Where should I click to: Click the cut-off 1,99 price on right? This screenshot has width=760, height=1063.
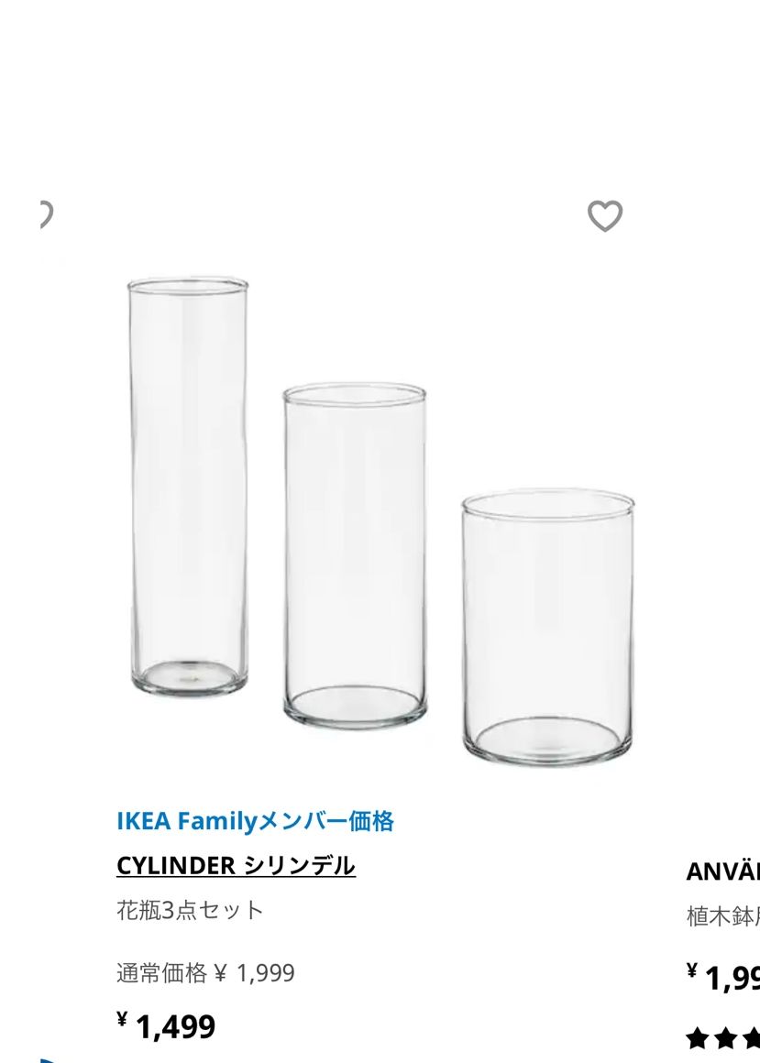click(732, 980)
